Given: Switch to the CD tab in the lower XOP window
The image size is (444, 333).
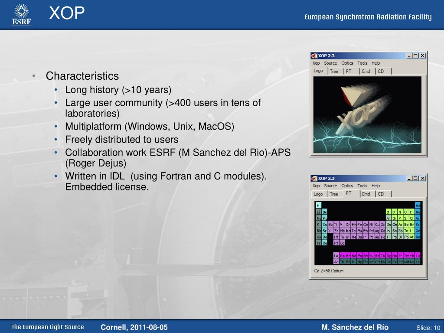Looking at the screenshot, I should [383, 194].
